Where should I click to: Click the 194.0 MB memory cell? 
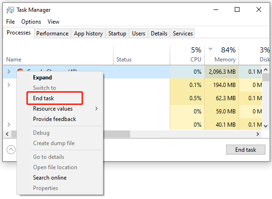(222, 85)
